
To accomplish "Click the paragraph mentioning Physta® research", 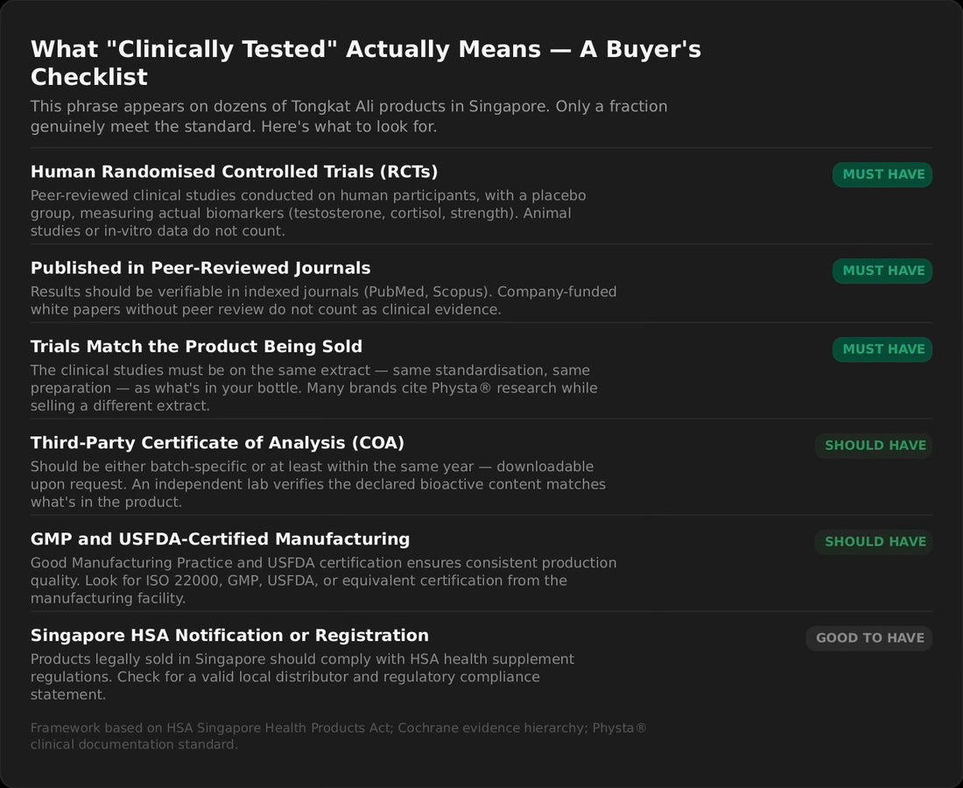I will click(x=313, y=388).
